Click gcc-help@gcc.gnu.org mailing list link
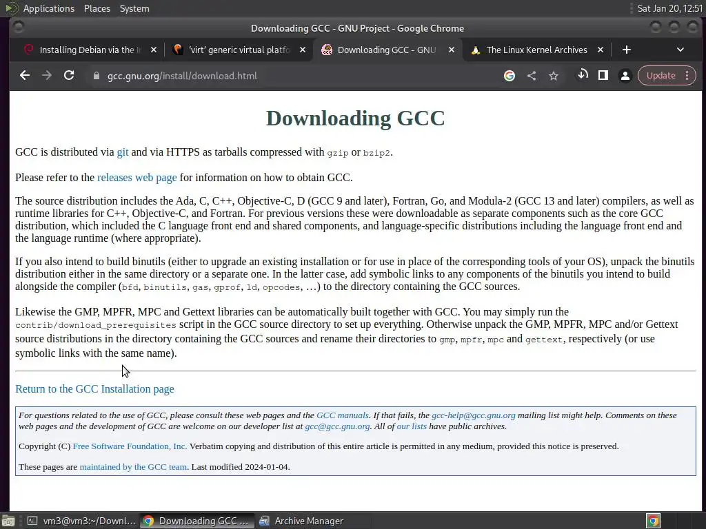706x529 pixels. pyautogui.click(x=473, y=415)
